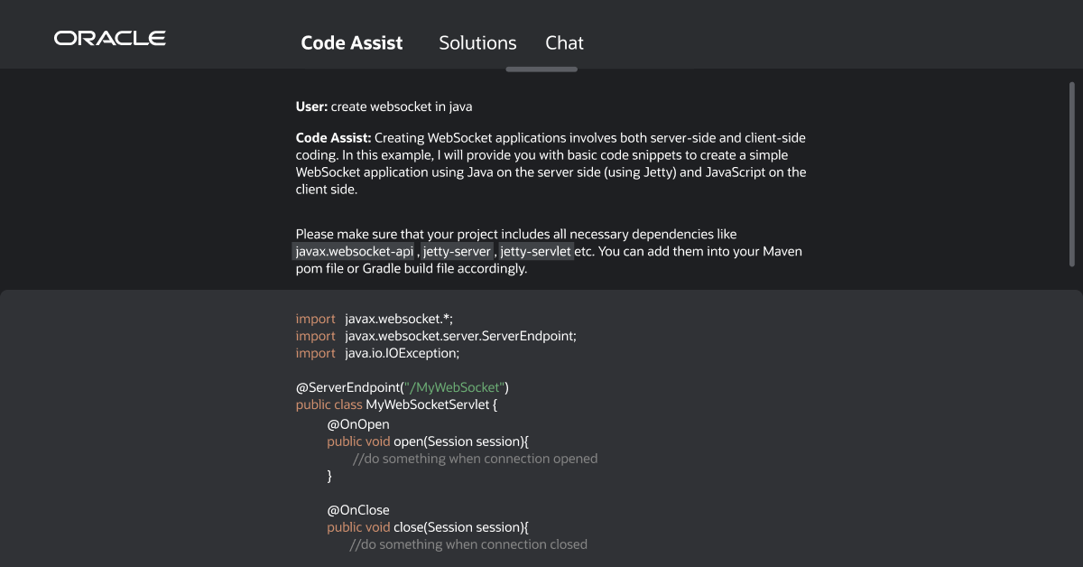Open the Code Assist tab

coord(352,42)
